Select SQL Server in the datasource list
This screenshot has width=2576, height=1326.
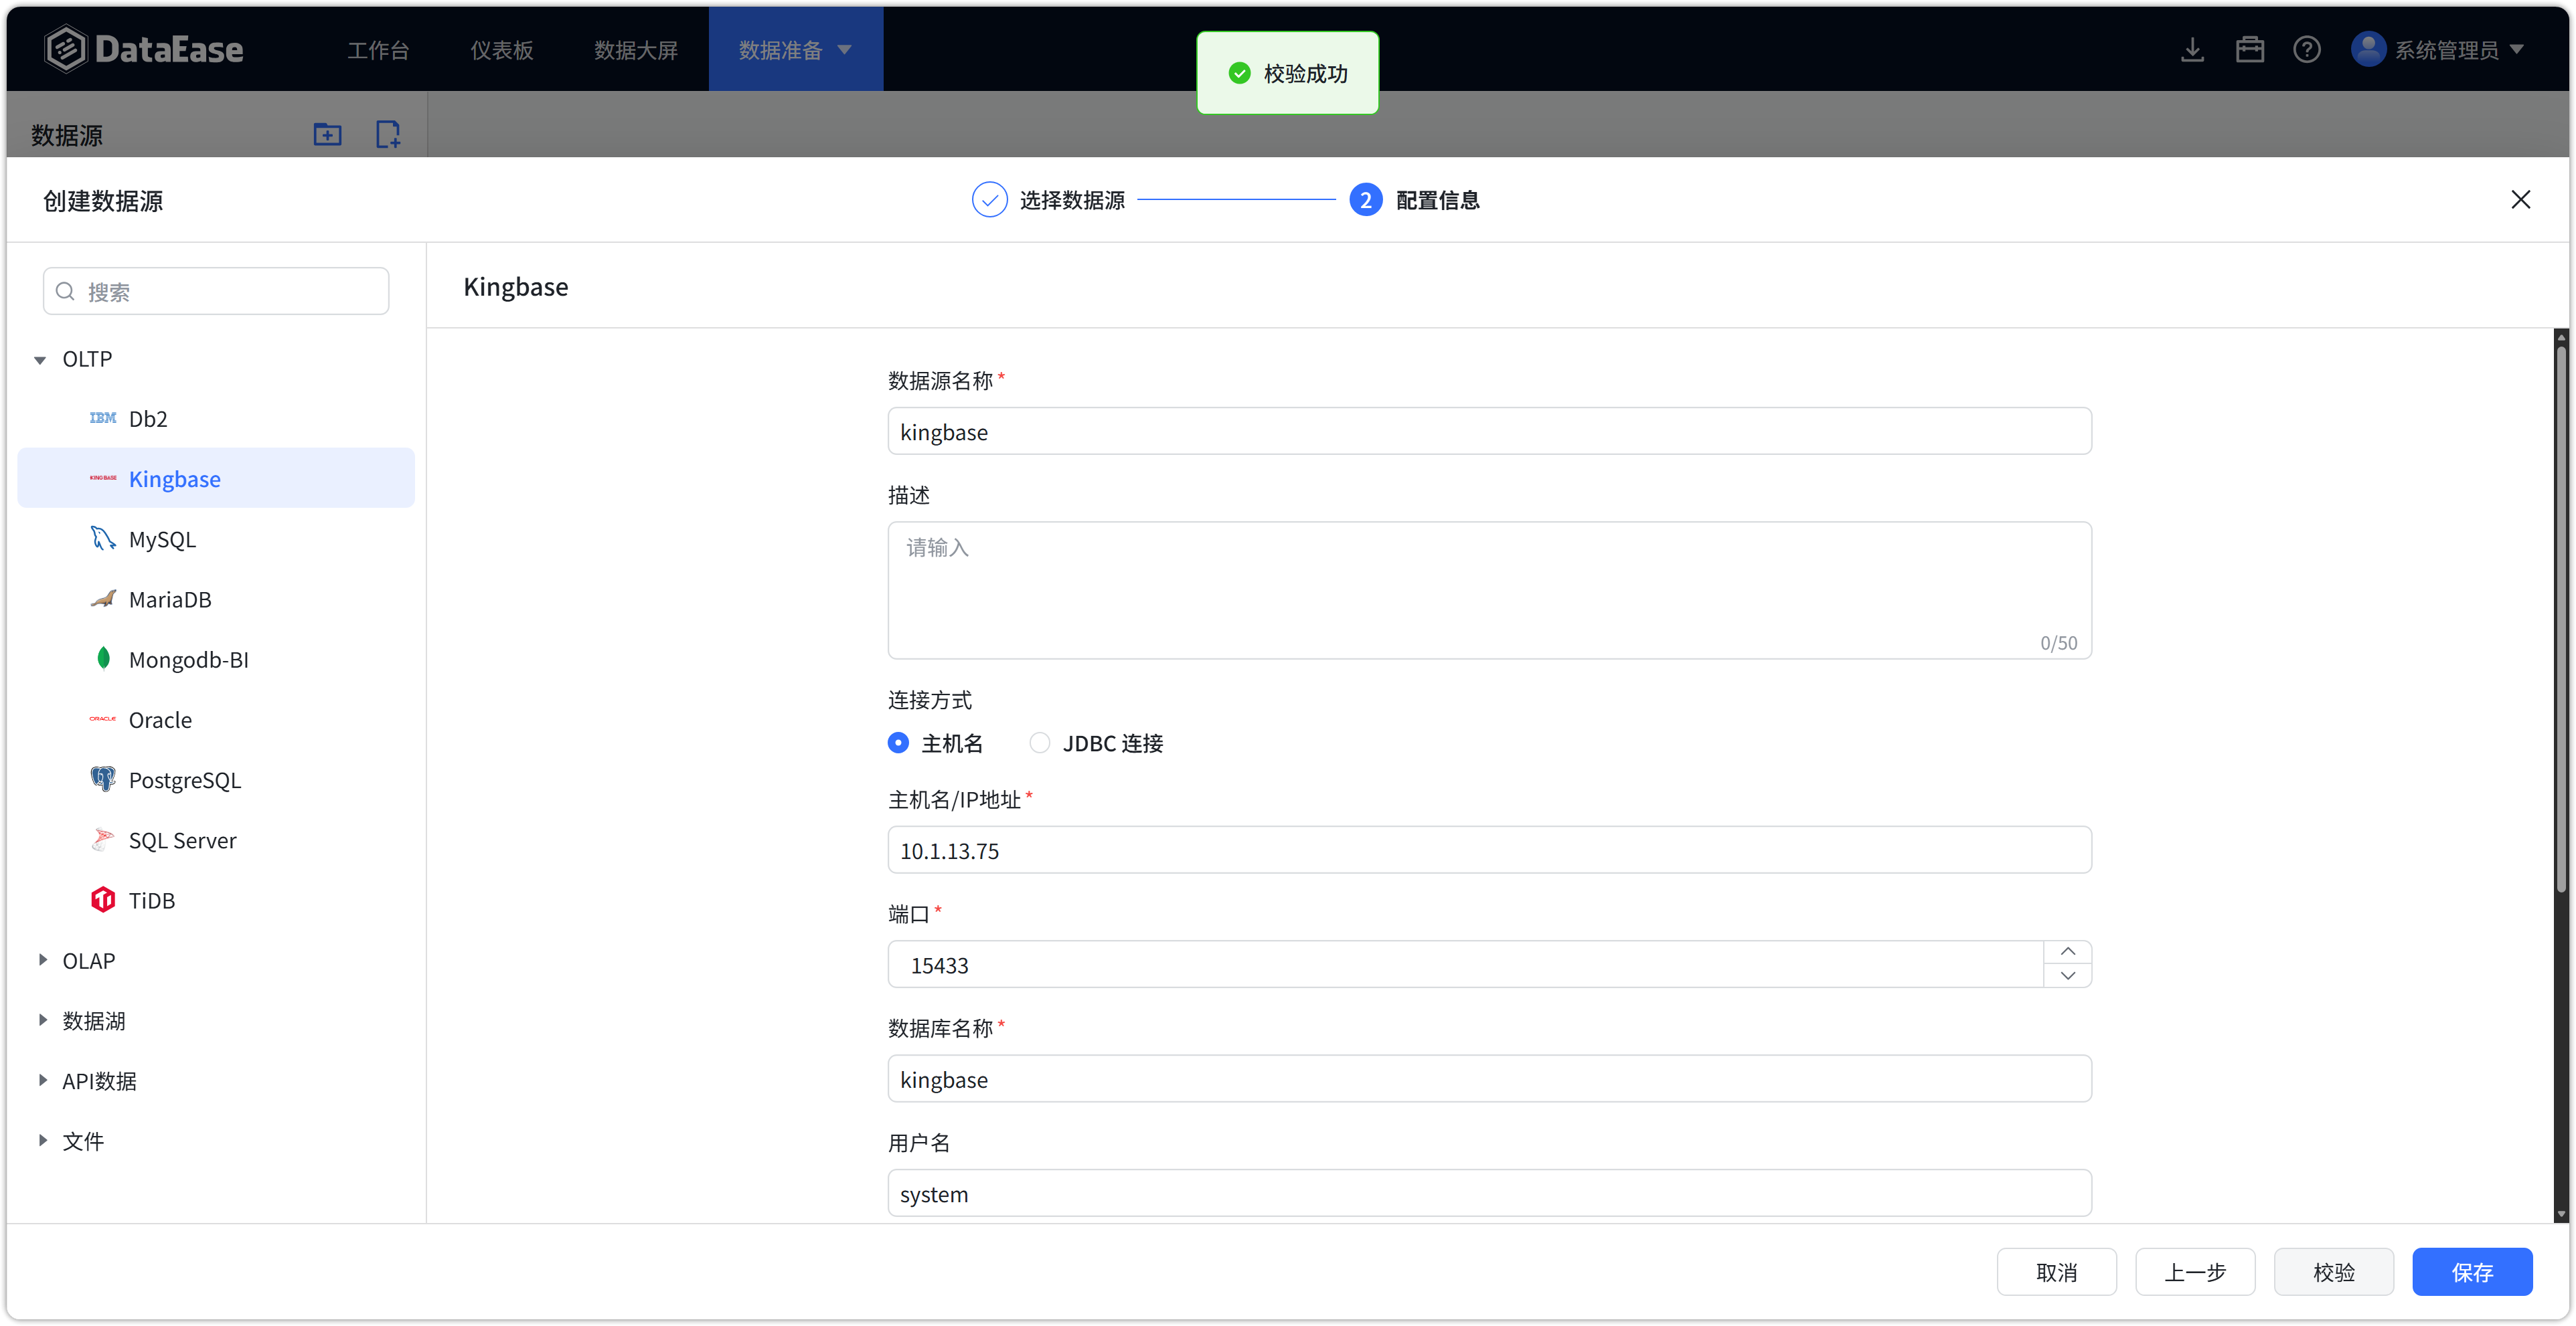[216, 840]
